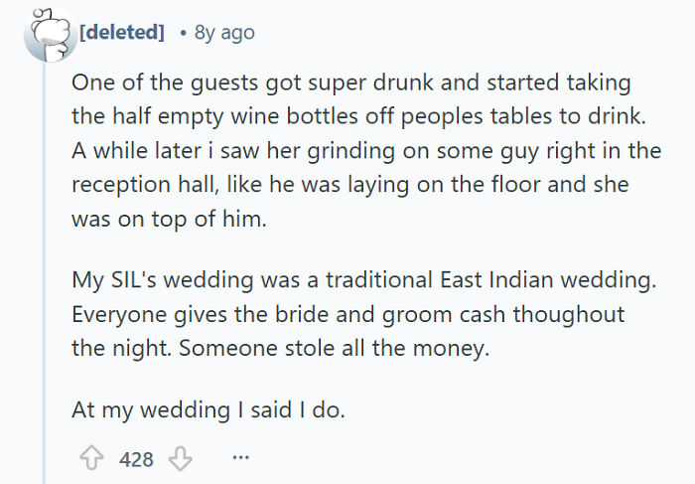The image size is (695, 484).
Task: Open the "8y ago" timestamp permalink
Action: [224, 32]
